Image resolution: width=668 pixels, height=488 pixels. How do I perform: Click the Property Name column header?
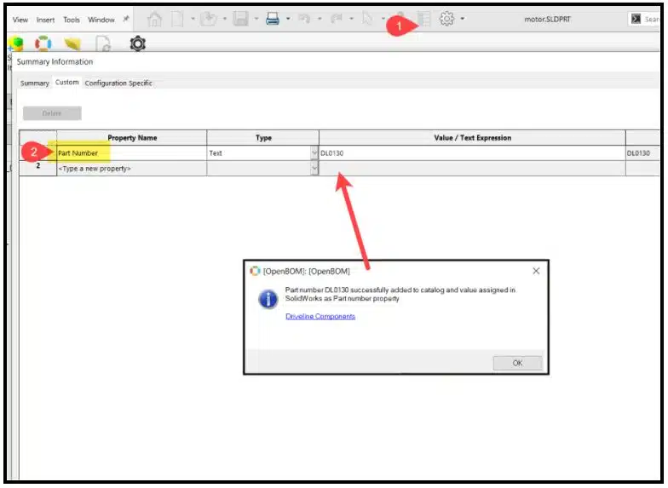click(131, 138)
